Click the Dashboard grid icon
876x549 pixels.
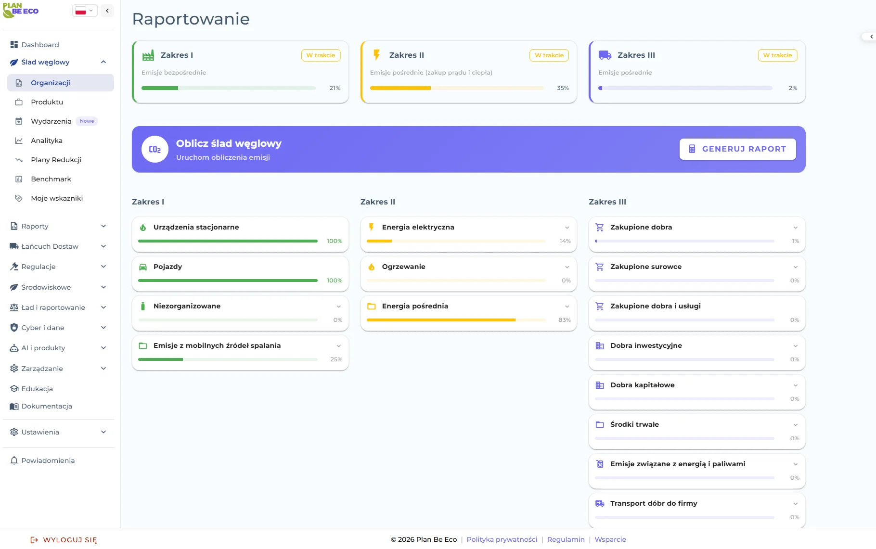tap(14, 45)
